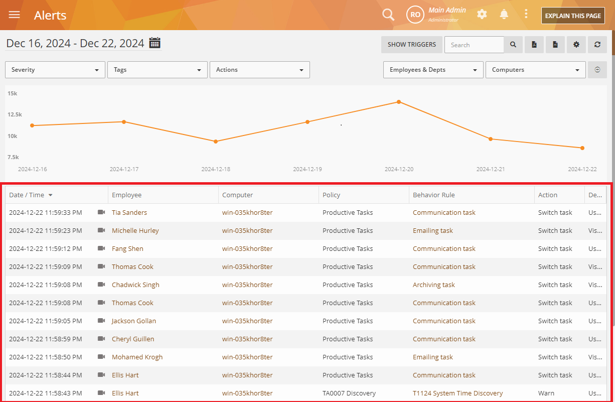The height and width of the screenshot is (402, 615).
Task: Collapse the filters with minus-circle button
Action: coord(597,70)
